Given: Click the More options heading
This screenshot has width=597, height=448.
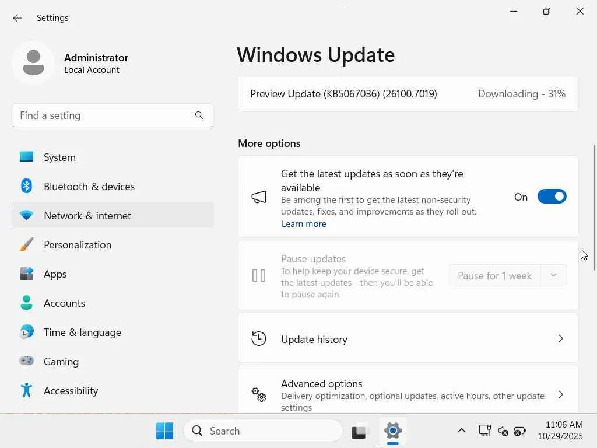Looking at the screenshot, I should [269, 143].
